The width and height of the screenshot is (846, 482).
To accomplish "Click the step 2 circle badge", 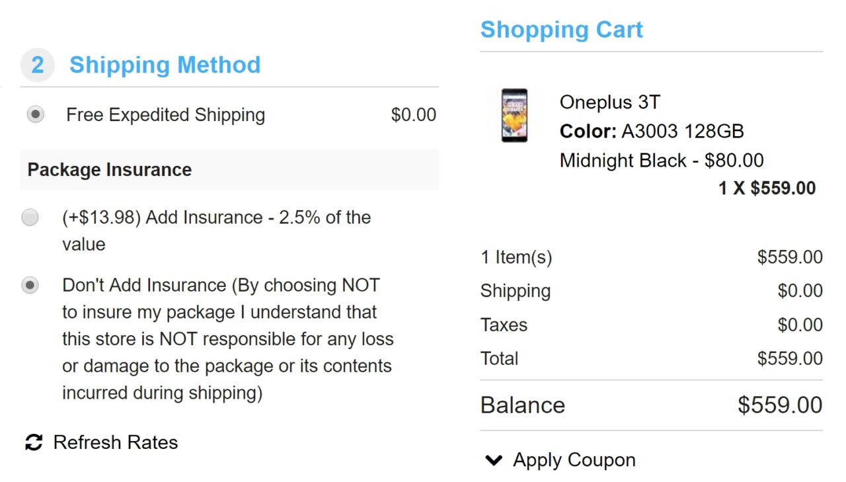I will pyautogui.click(x=37, y=65).
